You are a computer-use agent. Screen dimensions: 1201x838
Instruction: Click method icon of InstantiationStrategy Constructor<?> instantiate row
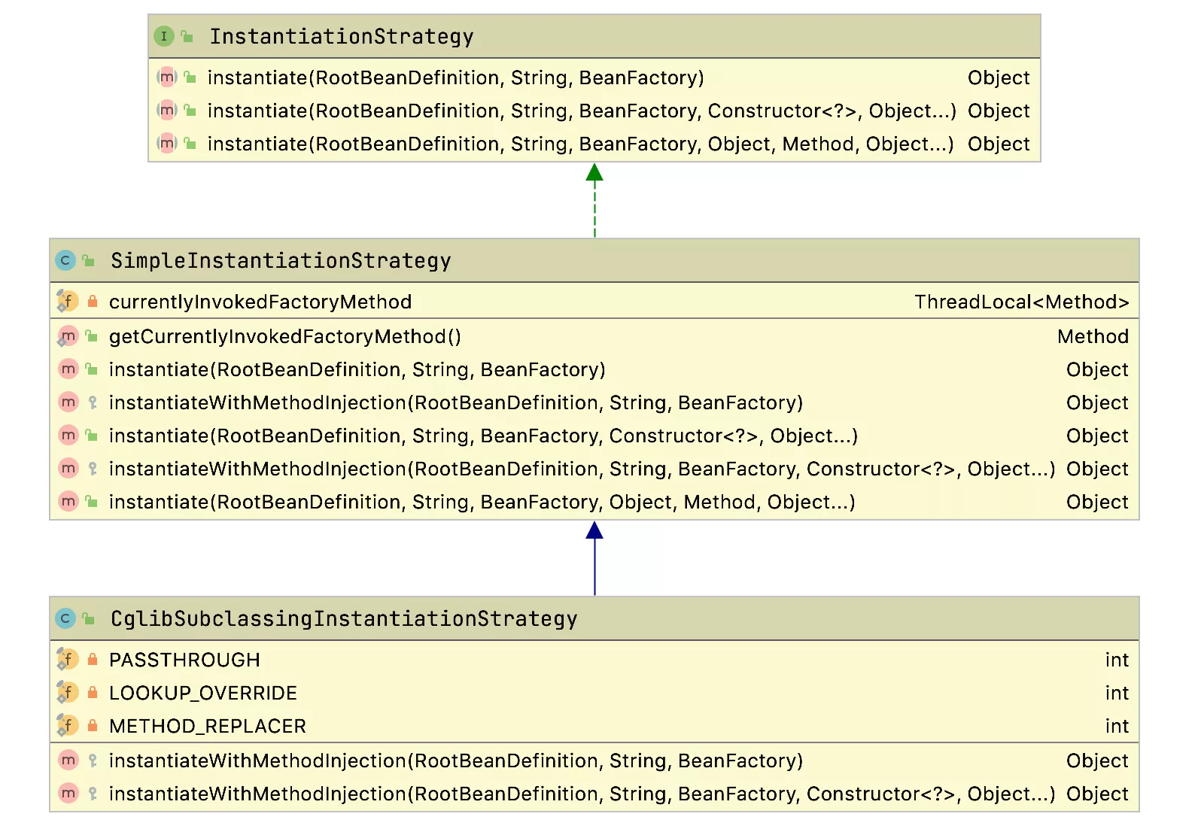[x=167, y=110]
